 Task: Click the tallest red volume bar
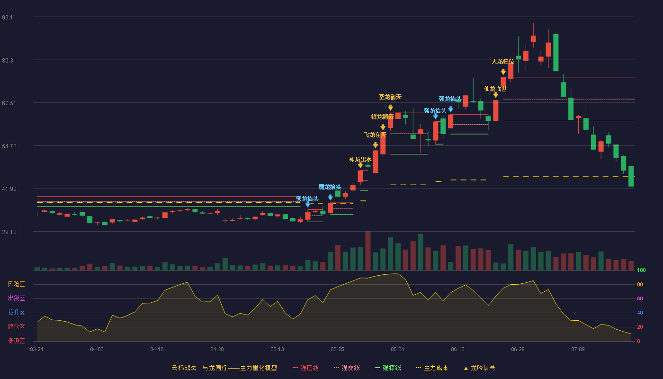368,251
